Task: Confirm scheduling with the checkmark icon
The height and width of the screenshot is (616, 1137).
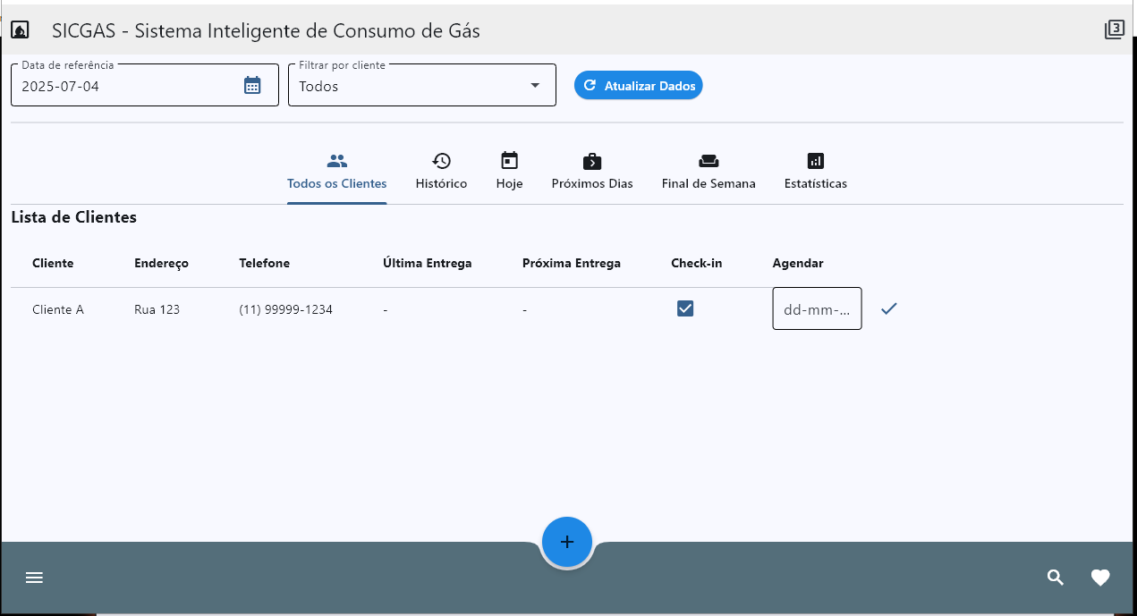Action: (x=888, y=308)
